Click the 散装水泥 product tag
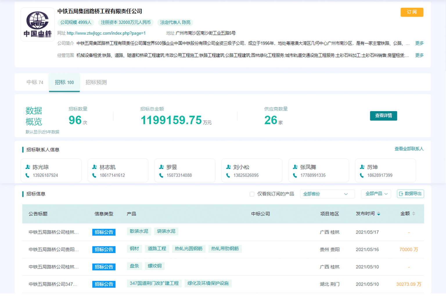446x297 pixels. click(x=139, y=231)
